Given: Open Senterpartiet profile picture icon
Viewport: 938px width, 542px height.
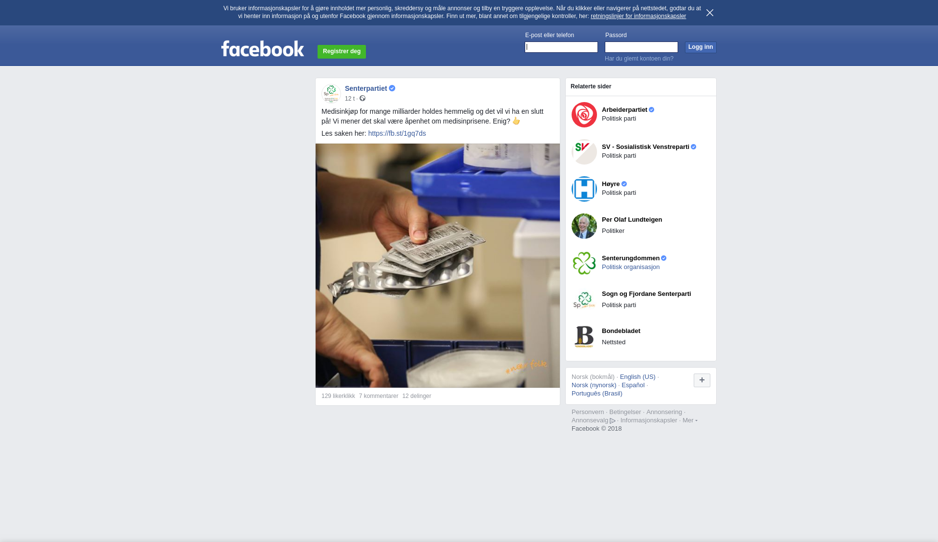Looking at the screenshot, I should point(331,93).
